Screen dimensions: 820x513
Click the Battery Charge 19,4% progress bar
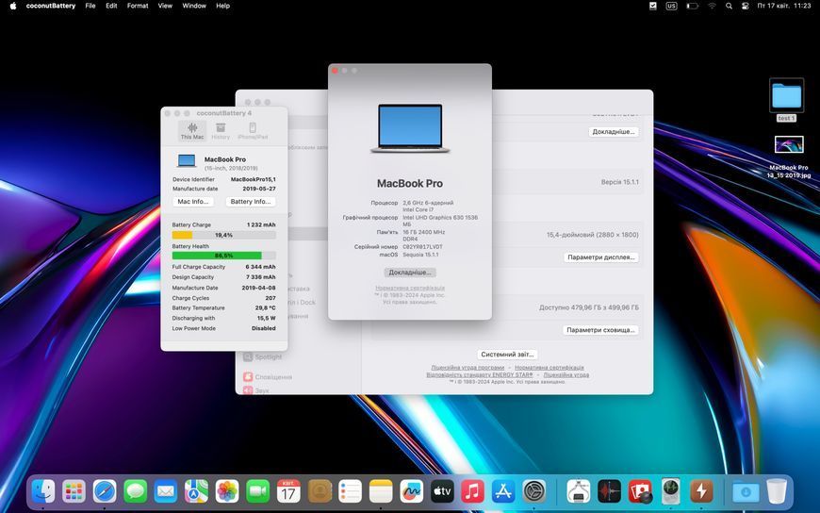coord(223,235)
